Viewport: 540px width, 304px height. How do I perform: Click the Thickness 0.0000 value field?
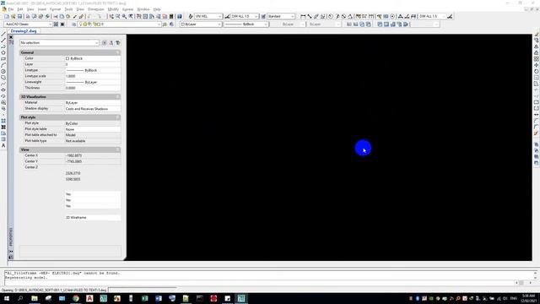[92, 88]
